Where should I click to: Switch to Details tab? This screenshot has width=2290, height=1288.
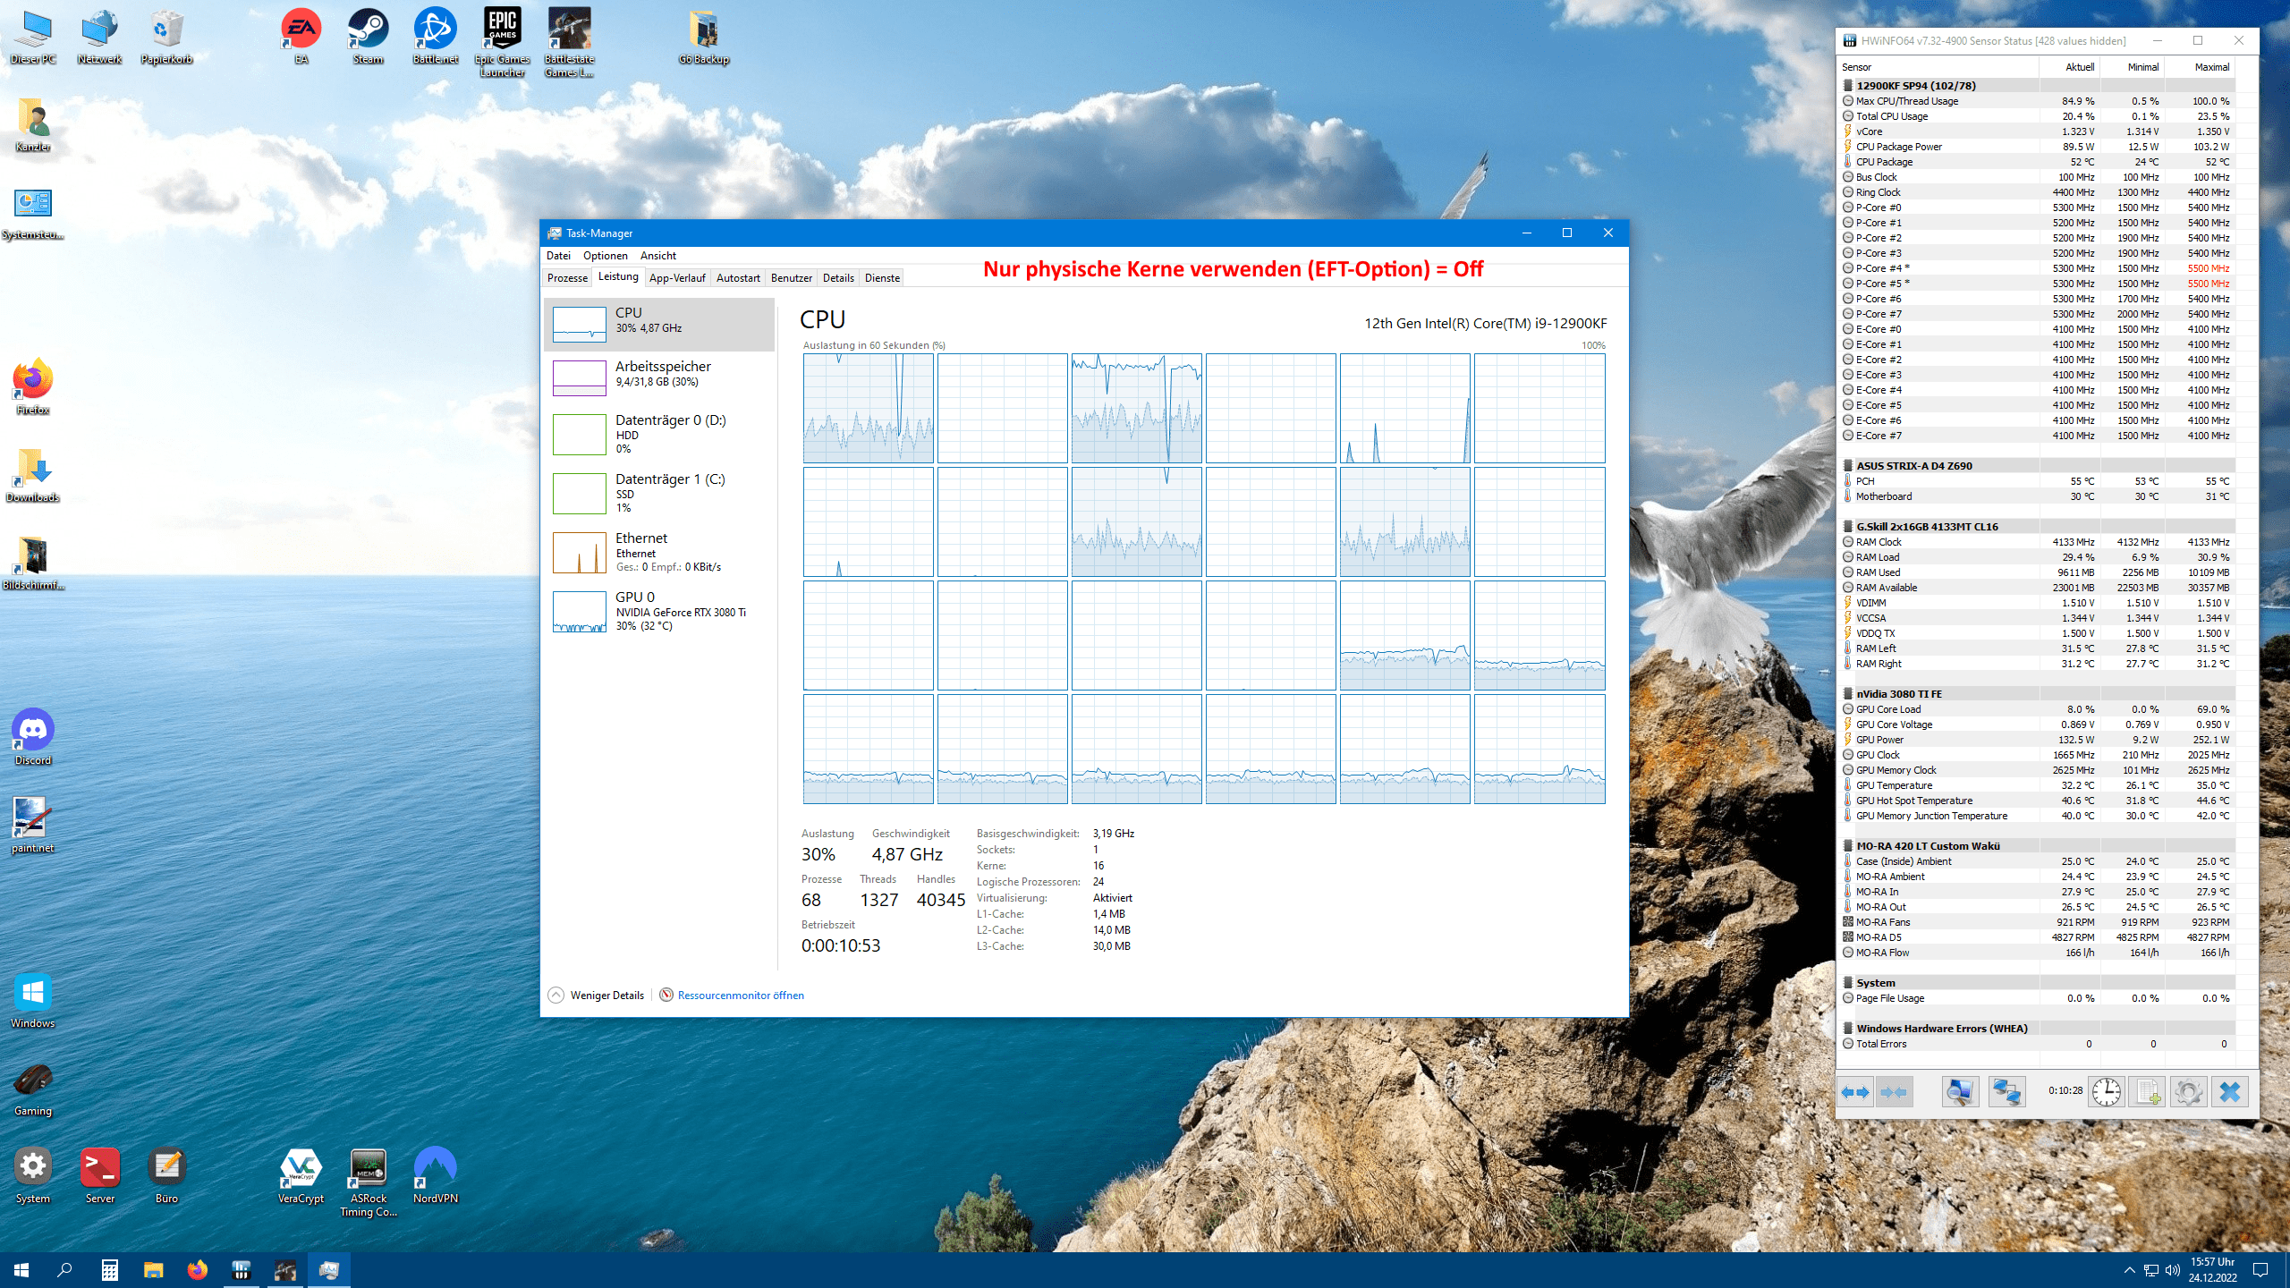[838, 278]
